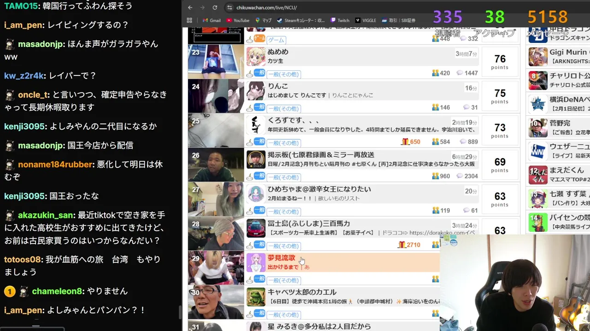Click りんこ's avatar icon
The height and width of the screenshot is (331, 590).
pos(256,91)
